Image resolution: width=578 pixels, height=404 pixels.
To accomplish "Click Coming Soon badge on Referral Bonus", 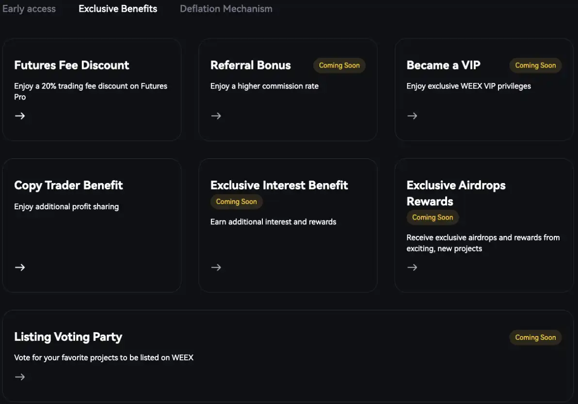I will coord(339,66).
